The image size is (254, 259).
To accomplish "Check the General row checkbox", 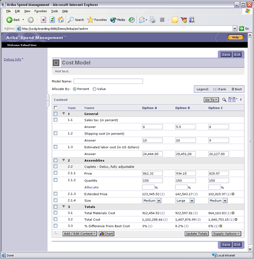I will 55,114.
